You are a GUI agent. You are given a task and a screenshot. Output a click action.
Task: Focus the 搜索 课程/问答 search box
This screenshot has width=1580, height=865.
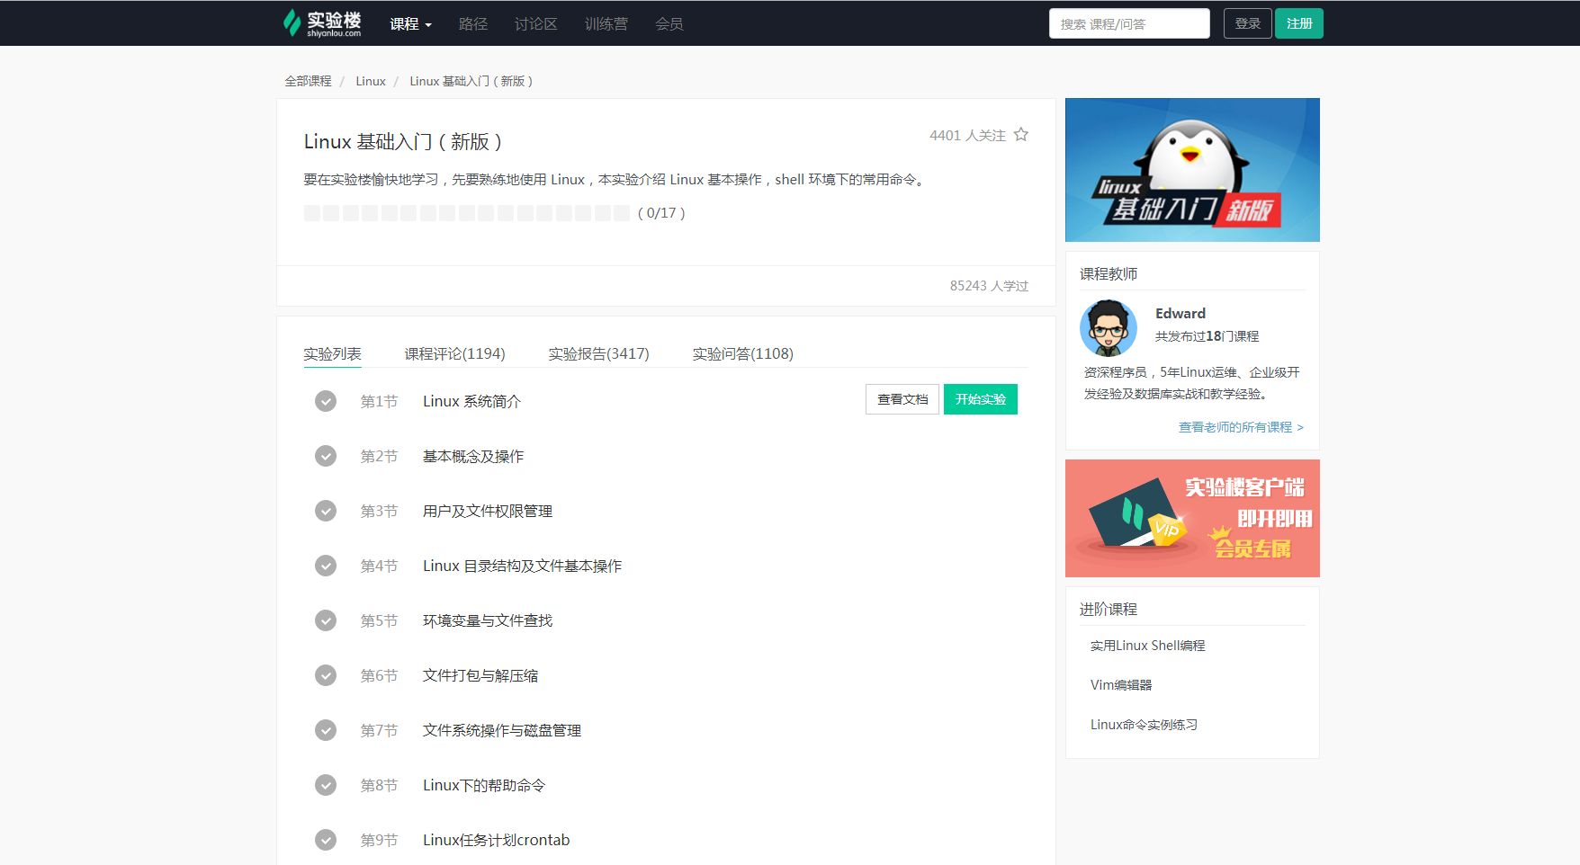1129,23
